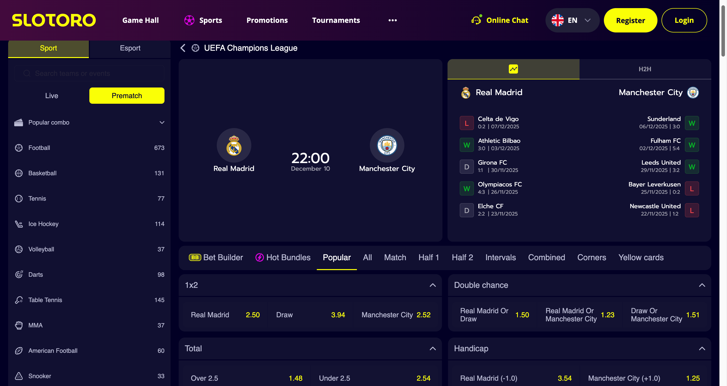Screen dimensions: 727x386
Task: Click the Sports ball icon in header
Action: [x=189, y=20]
